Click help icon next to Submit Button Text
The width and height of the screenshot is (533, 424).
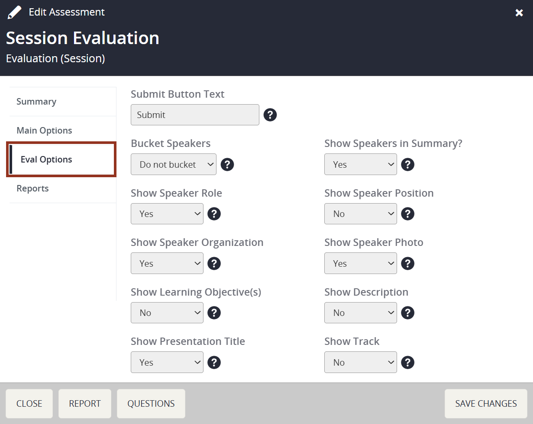270,115
